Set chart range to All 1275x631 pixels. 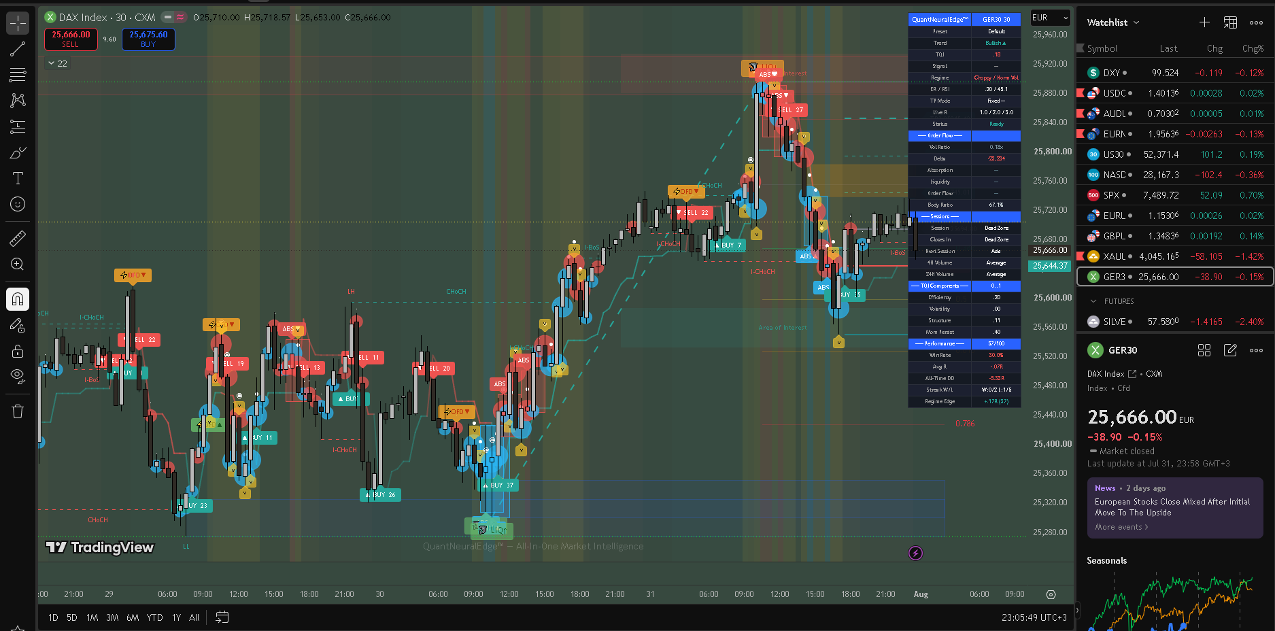point(194,617)
